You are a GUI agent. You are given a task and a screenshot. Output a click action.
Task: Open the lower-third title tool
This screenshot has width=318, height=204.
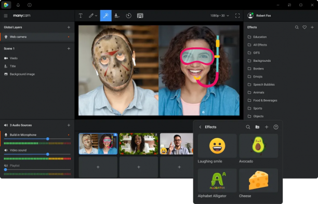[117, 16]
